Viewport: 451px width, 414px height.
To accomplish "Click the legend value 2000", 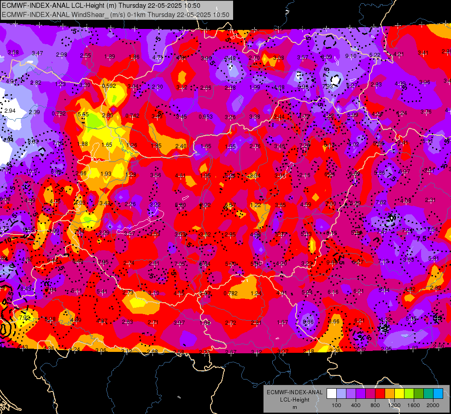I will tap(433, 405).
